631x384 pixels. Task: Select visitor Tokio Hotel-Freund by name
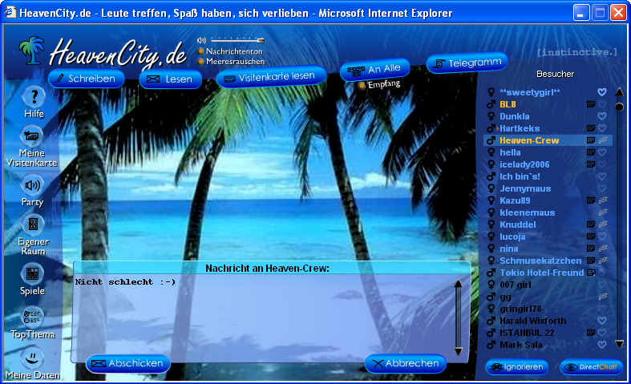click(x=542, y=273)
